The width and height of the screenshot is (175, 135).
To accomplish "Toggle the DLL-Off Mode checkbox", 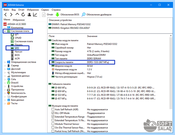I will (53, 113).
